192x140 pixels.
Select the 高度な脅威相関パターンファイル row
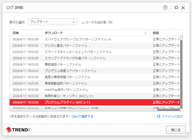[95, 77]
